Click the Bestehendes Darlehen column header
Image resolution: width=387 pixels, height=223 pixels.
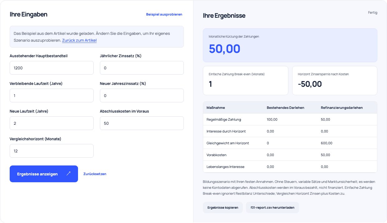pyautogui.click(x=286, y=108)
